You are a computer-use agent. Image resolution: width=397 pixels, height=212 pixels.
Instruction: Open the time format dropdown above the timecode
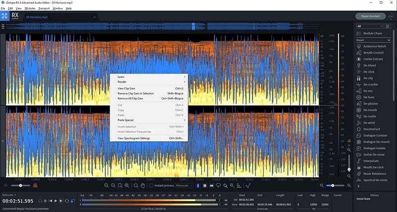point(9,195)
